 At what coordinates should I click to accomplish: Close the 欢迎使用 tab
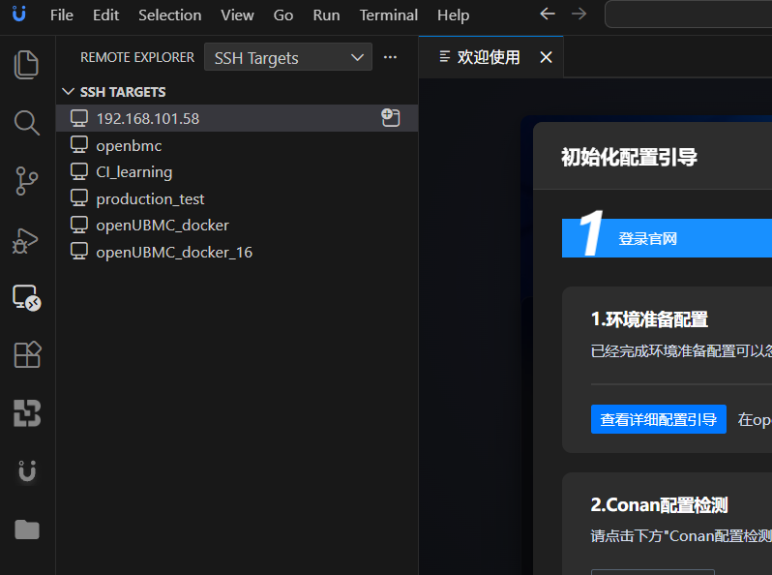point(546,58)
